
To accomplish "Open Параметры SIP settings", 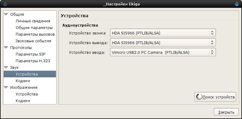I will 31,54.
